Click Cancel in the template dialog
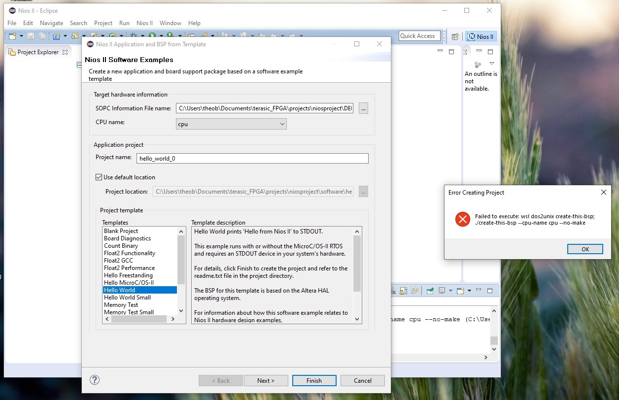 pyautogui.click(x=363, y=380)
